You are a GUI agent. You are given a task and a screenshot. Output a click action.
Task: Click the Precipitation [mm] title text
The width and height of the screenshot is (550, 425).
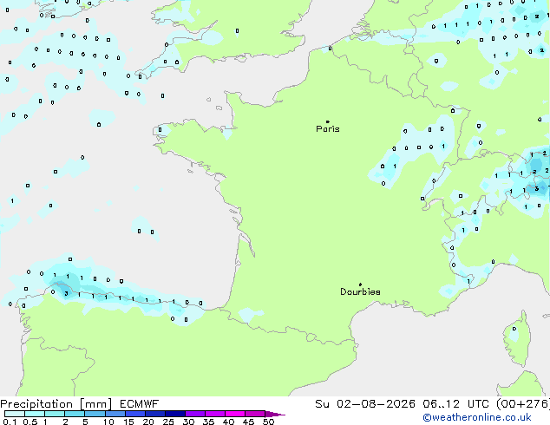pos(56,404)
